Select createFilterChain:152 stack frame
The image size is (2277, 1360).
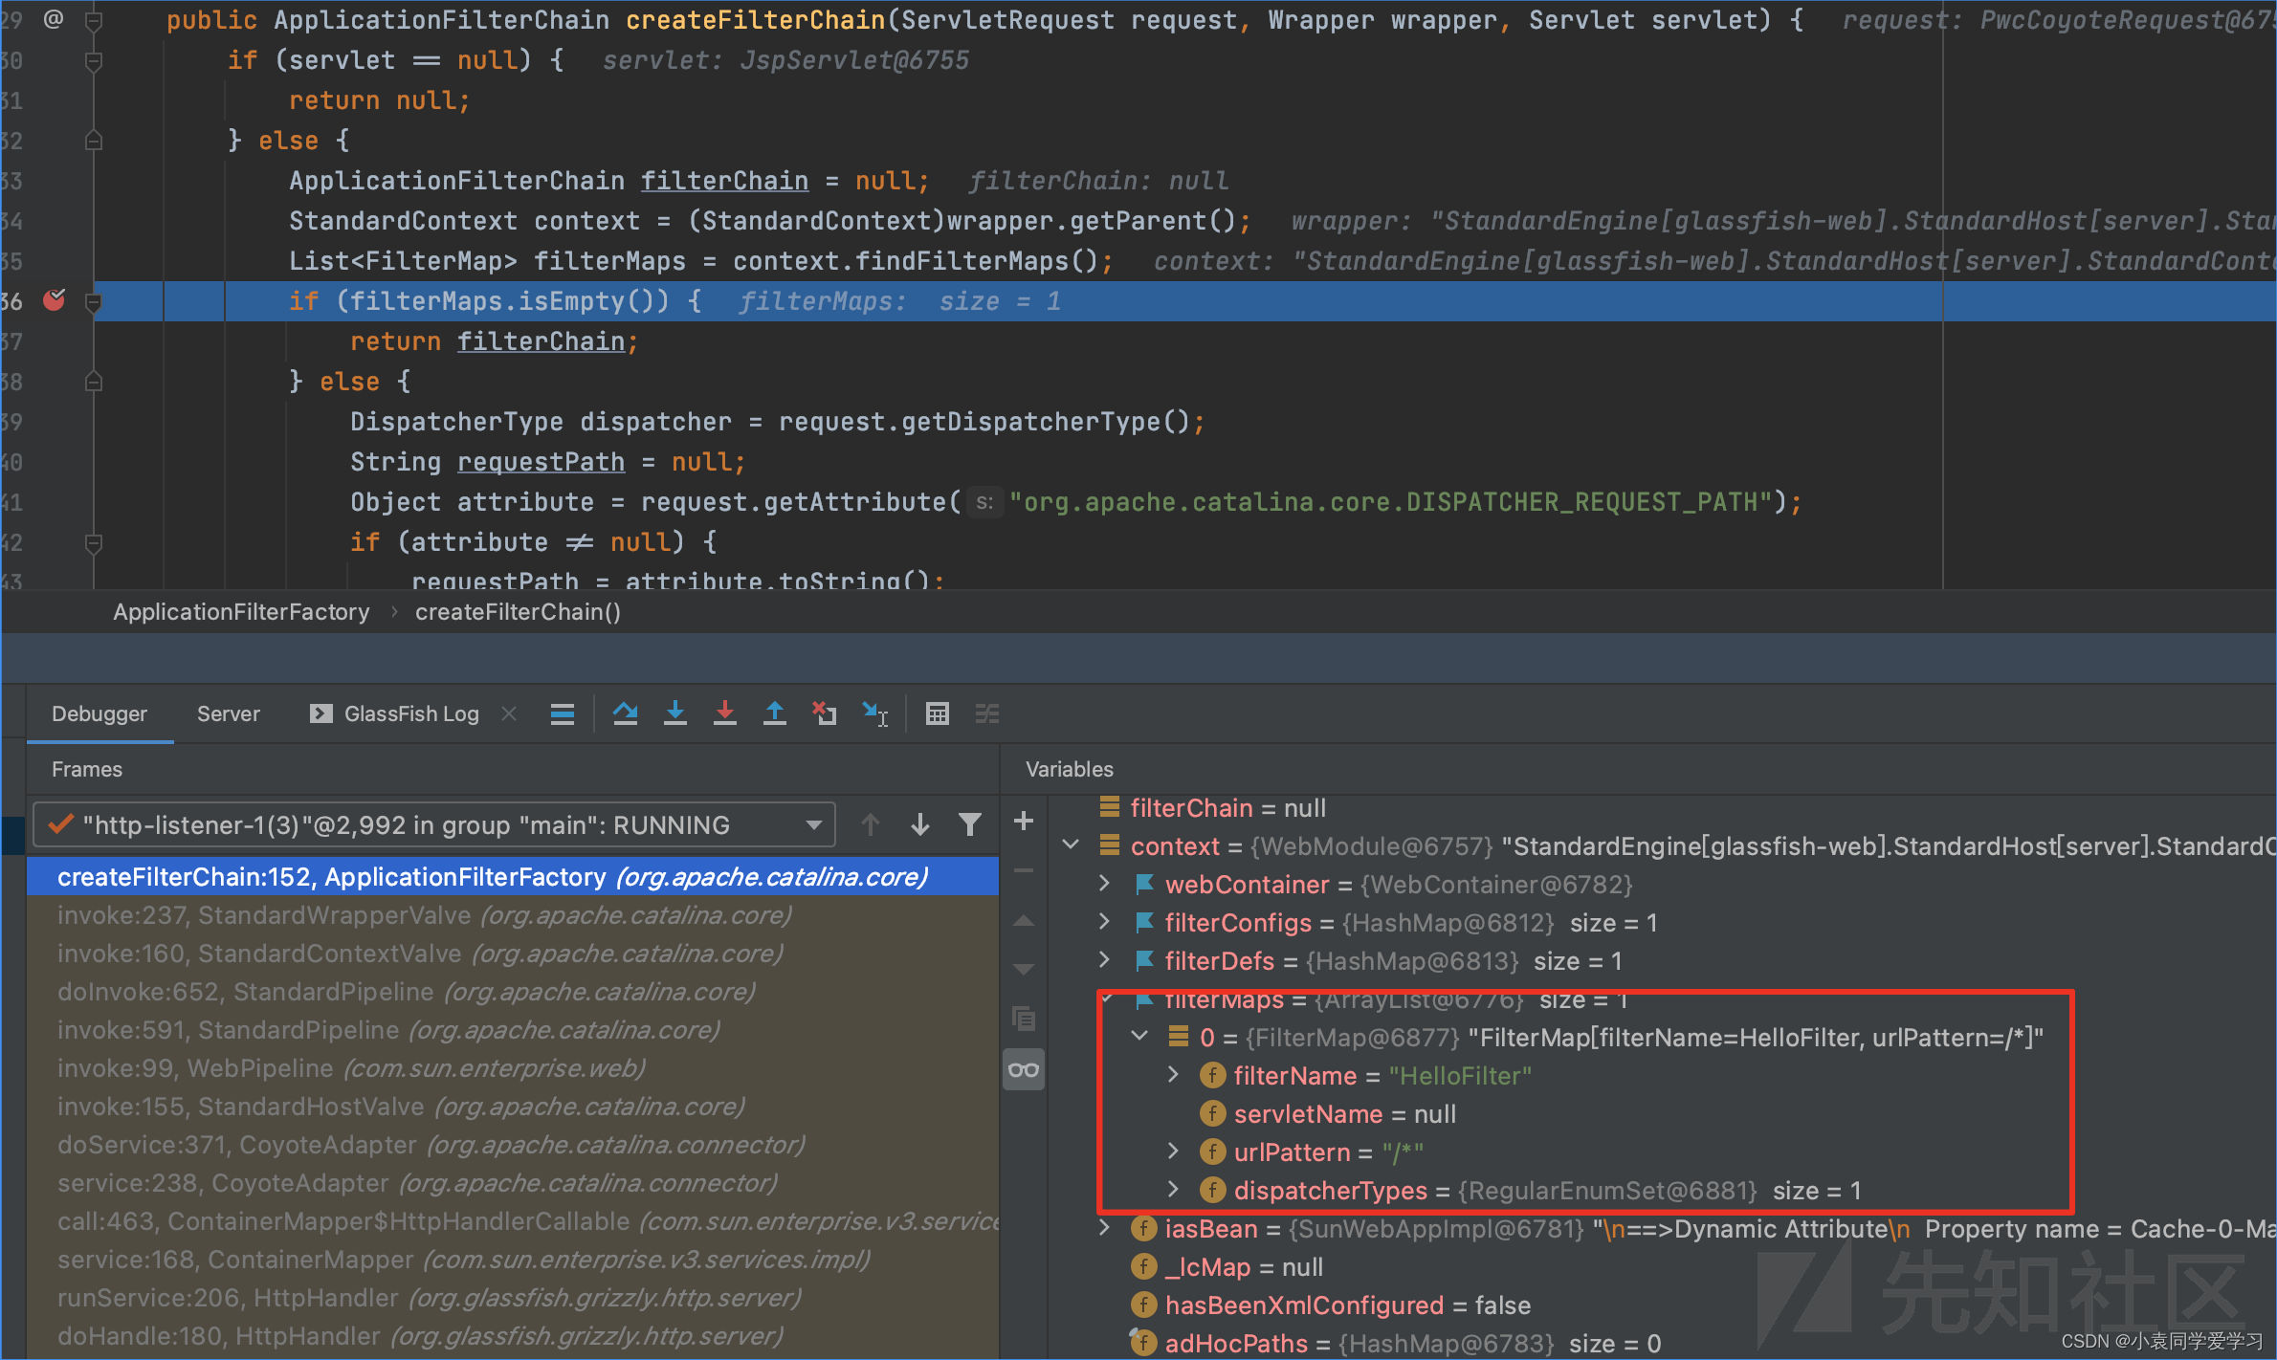coord(513,876)
